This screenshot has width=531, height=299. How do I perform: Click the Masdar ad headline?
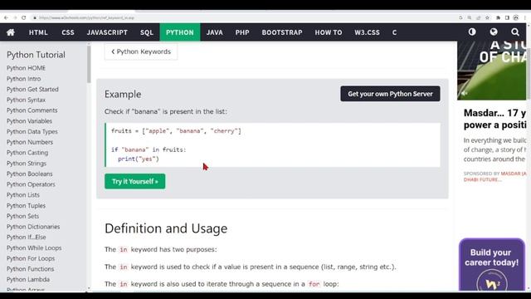click(494, 119)
